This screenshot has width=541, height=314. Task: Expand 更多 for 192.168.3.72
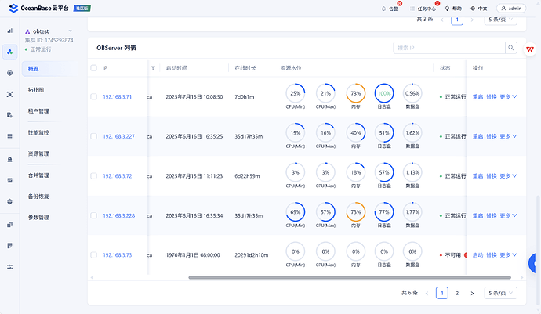pos(509,176)
